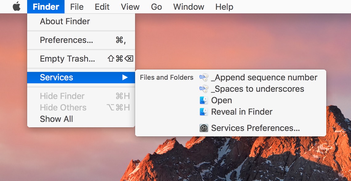Click the Files and Folders heading
This screenshot has height=181, width=351.
pos(167,77)
